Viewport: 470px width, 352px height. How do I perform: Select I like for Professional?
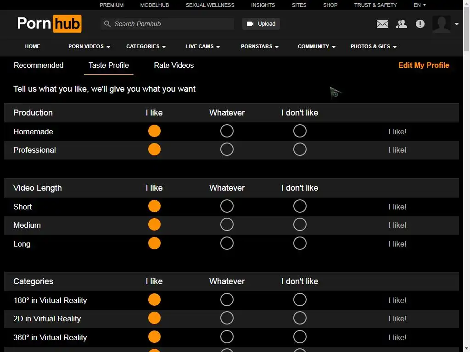pyautogui.click(x=154, y=149)
